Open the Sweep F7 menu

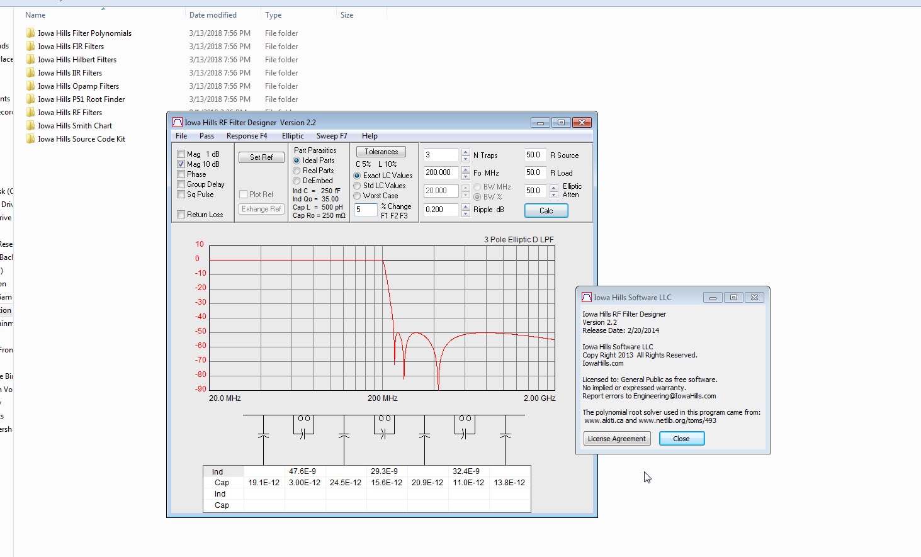[x=331, y=136]
